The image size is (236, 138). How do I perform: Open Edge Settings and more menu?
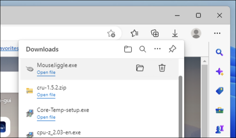click(x=217, y=33)
